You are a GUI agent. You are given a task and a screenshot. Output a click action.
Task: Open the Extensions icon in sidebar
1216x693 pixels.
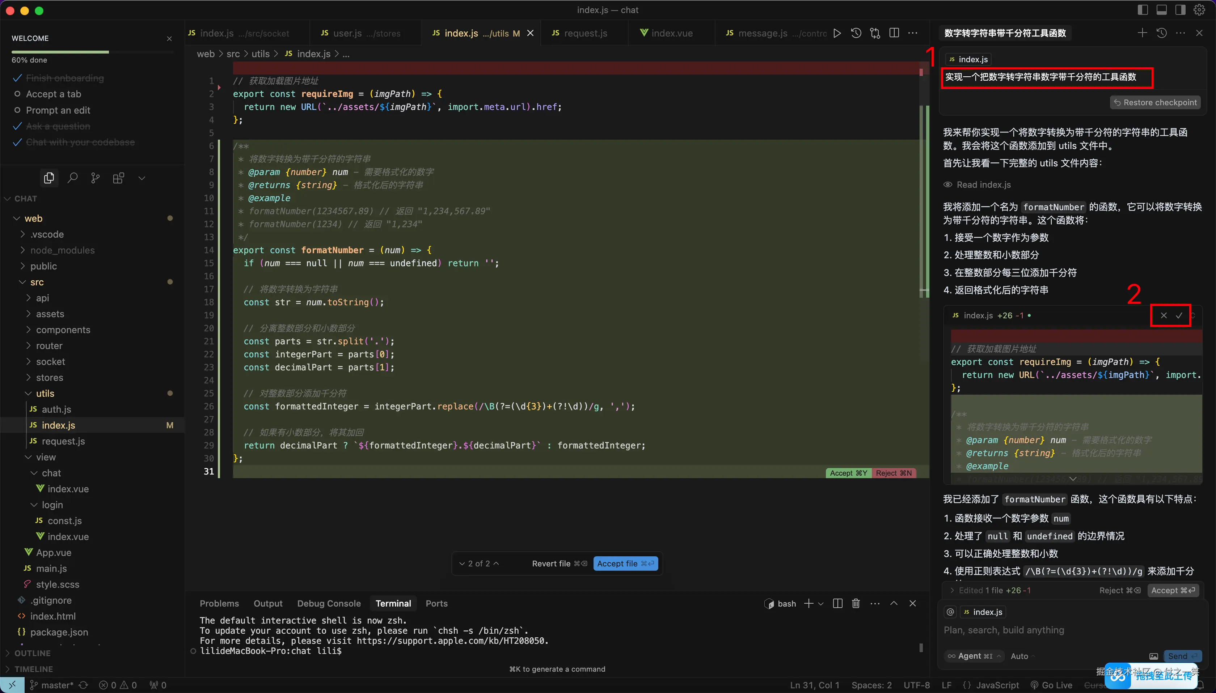(119, 178)
